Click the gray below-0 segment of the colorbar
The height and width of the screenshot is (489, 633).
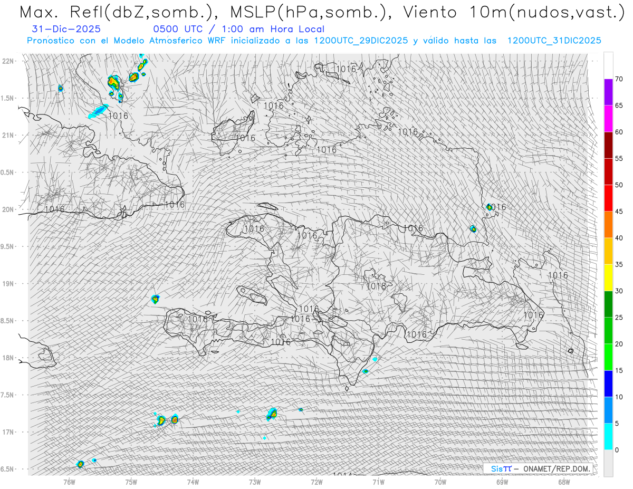tap(608, 463)
